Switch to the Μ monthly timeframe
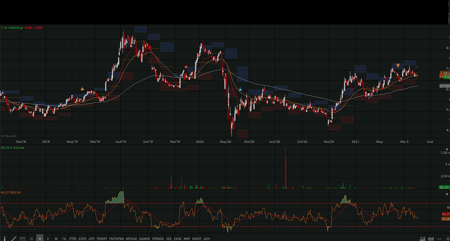Viewport: 450px width, 241px height. [x=56, y=239]
